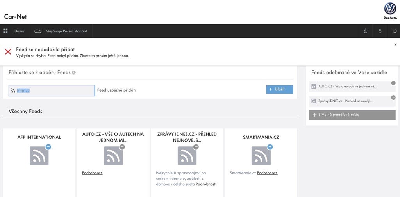The height and width of the screenshot is (197, 400).
Task: Open the info person icon in navbar
Action: pyautogui.click(x=366, y=31)
